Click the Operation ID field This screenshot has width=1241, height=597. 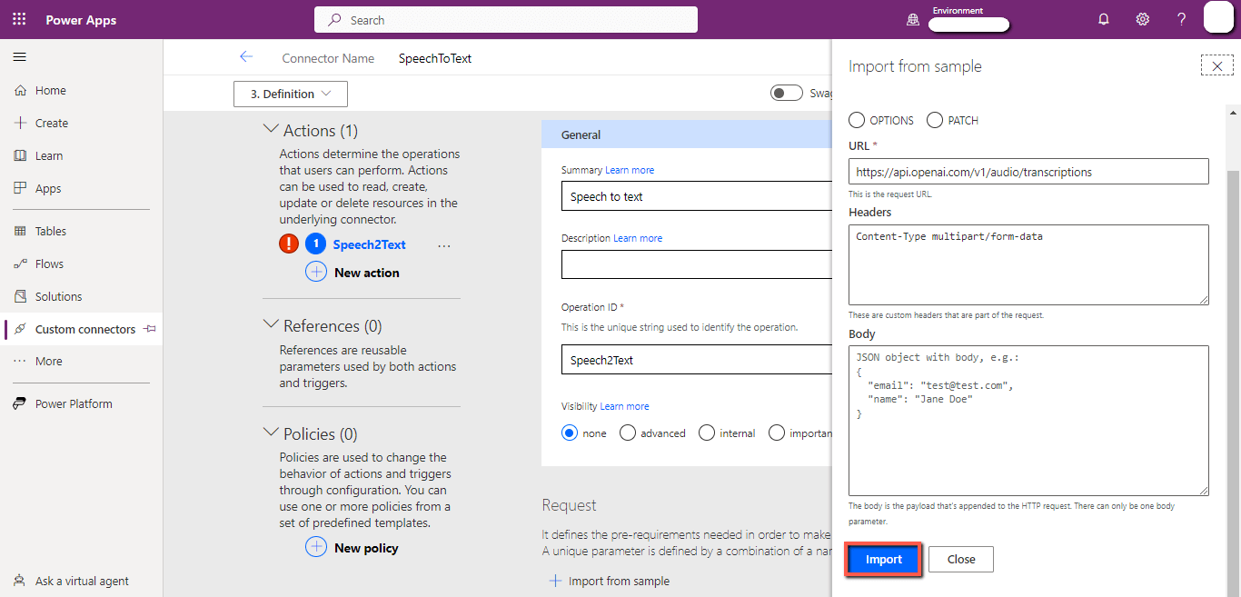coord(697,360)
